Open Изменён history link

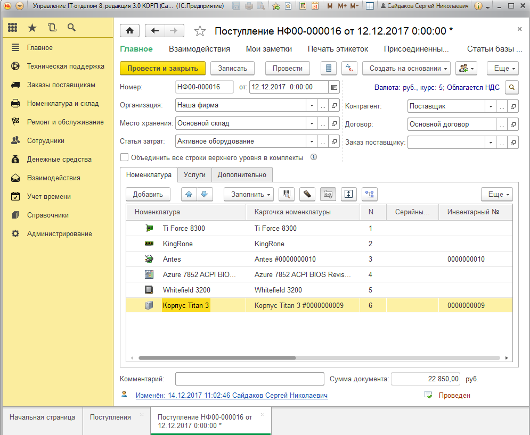[x=232, y=395]
